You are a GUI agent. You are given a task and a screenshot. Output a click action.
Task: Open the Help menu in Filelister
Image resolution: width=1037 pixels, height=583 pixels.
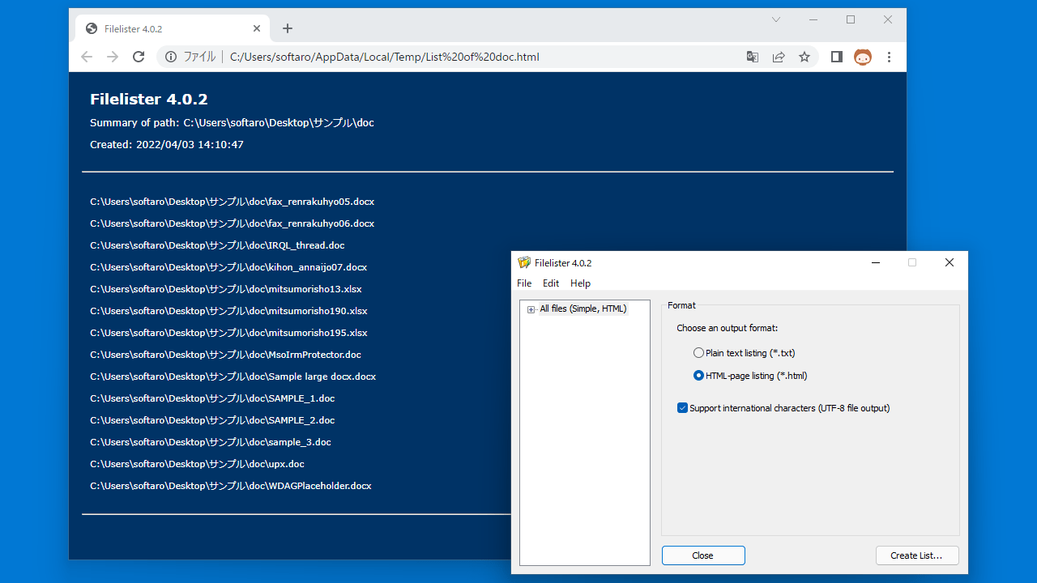[580, 283]
